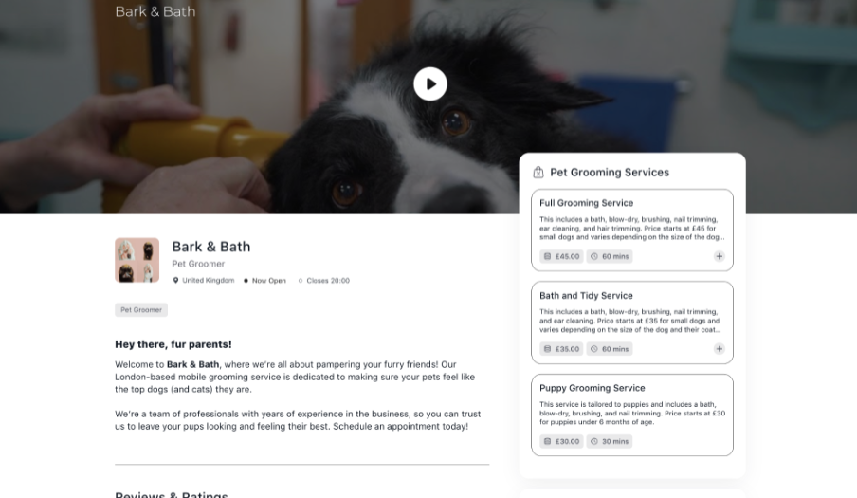Click the clock icon in Full Grooming card
857x498 pixels.
[594, 256]
